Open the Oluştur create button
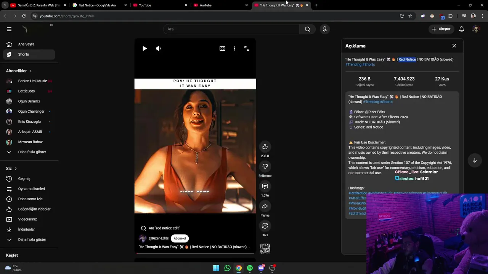Image resolution: width=488 pixels, height=274 pixels. pyautogui.click(x=441, y=29)
